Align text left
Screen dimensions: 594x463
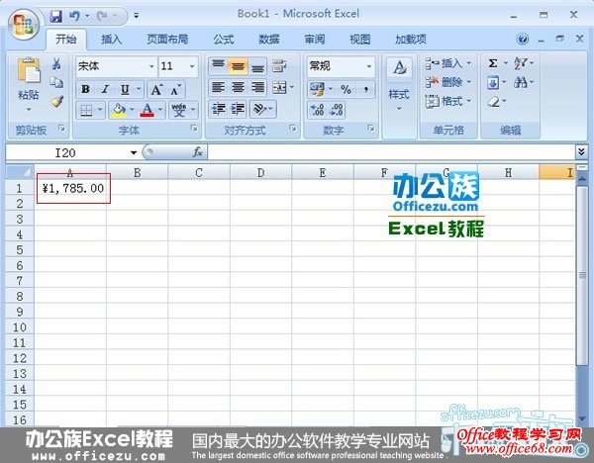(x=218, y=87)
